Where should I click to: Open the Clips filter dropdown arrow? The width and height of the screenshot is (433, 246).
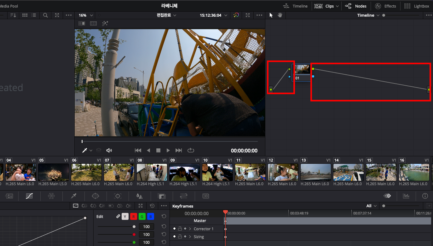tap(337, 6)
